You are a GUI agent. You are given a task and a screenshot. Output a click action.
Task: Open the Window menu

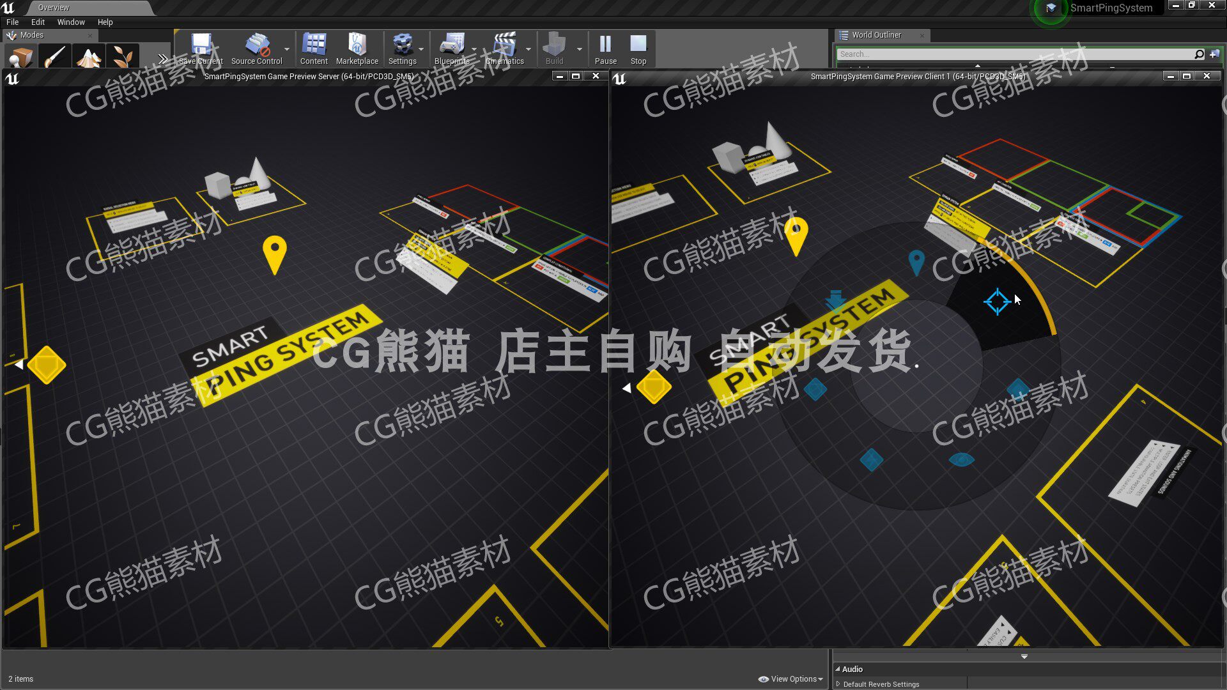coord(70,22)
